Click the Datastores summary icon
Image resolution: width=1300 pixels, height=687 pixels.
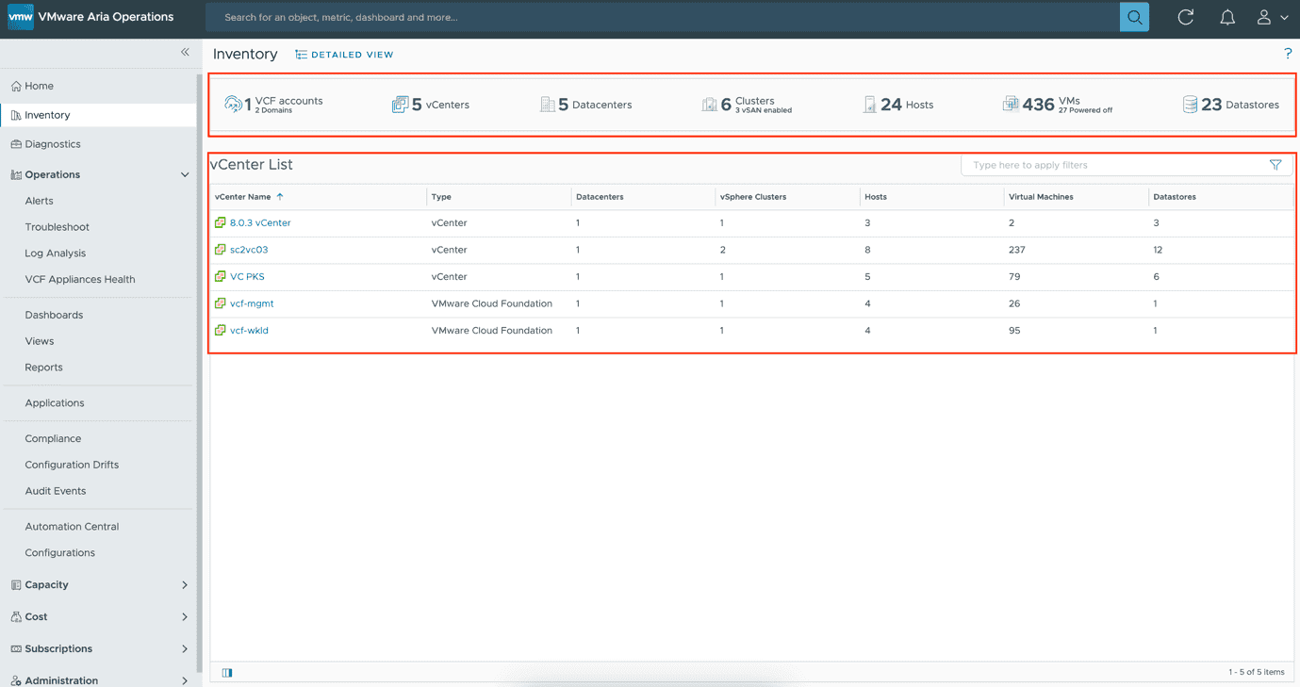[1189, 104]
